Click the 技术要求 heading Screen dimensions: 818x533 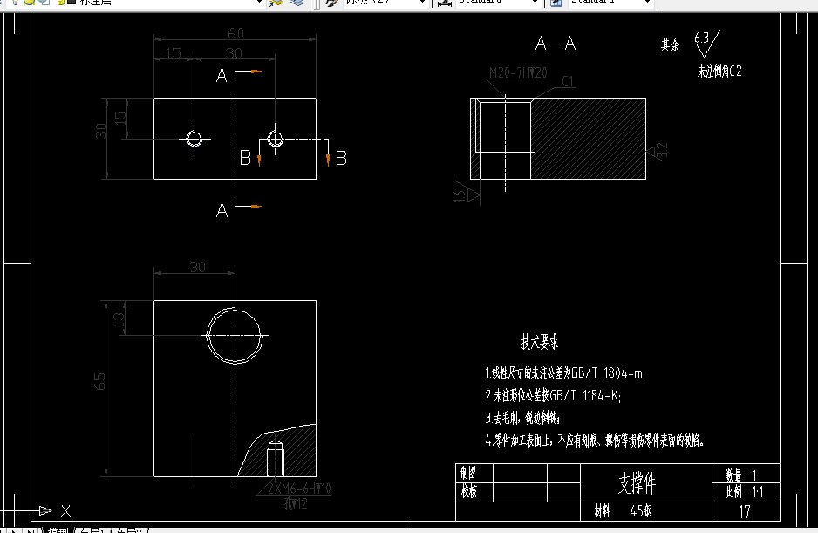[x=540, y=343]
